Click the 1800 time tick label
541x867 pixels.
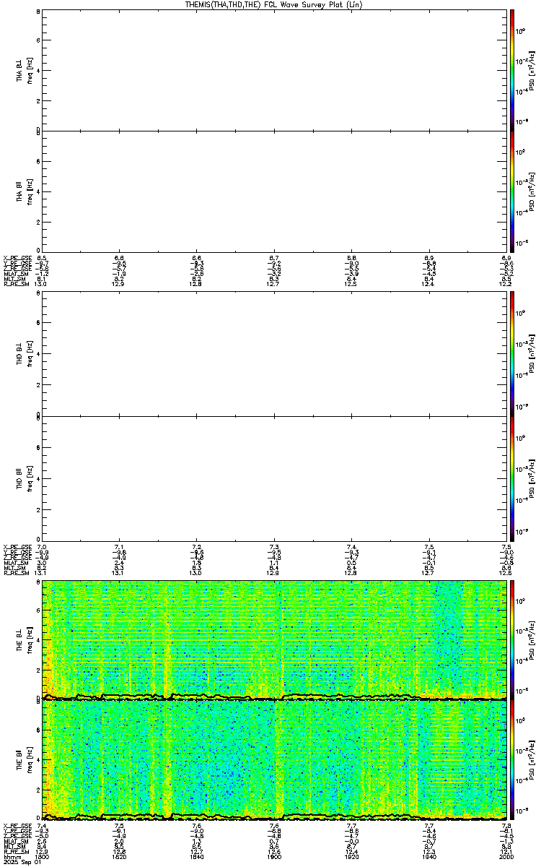click(x=42, y=856)
